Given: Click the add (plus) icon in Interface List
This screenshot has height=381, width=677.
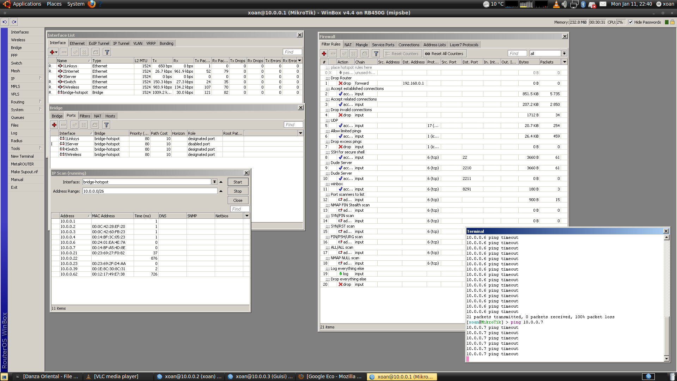Looking at the screenshot, I should (54, 52).
